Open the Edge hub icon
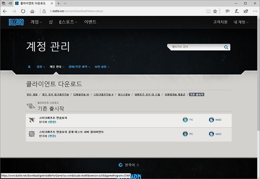The width and height of the screenshot is (260, 179). pos(227,11)
